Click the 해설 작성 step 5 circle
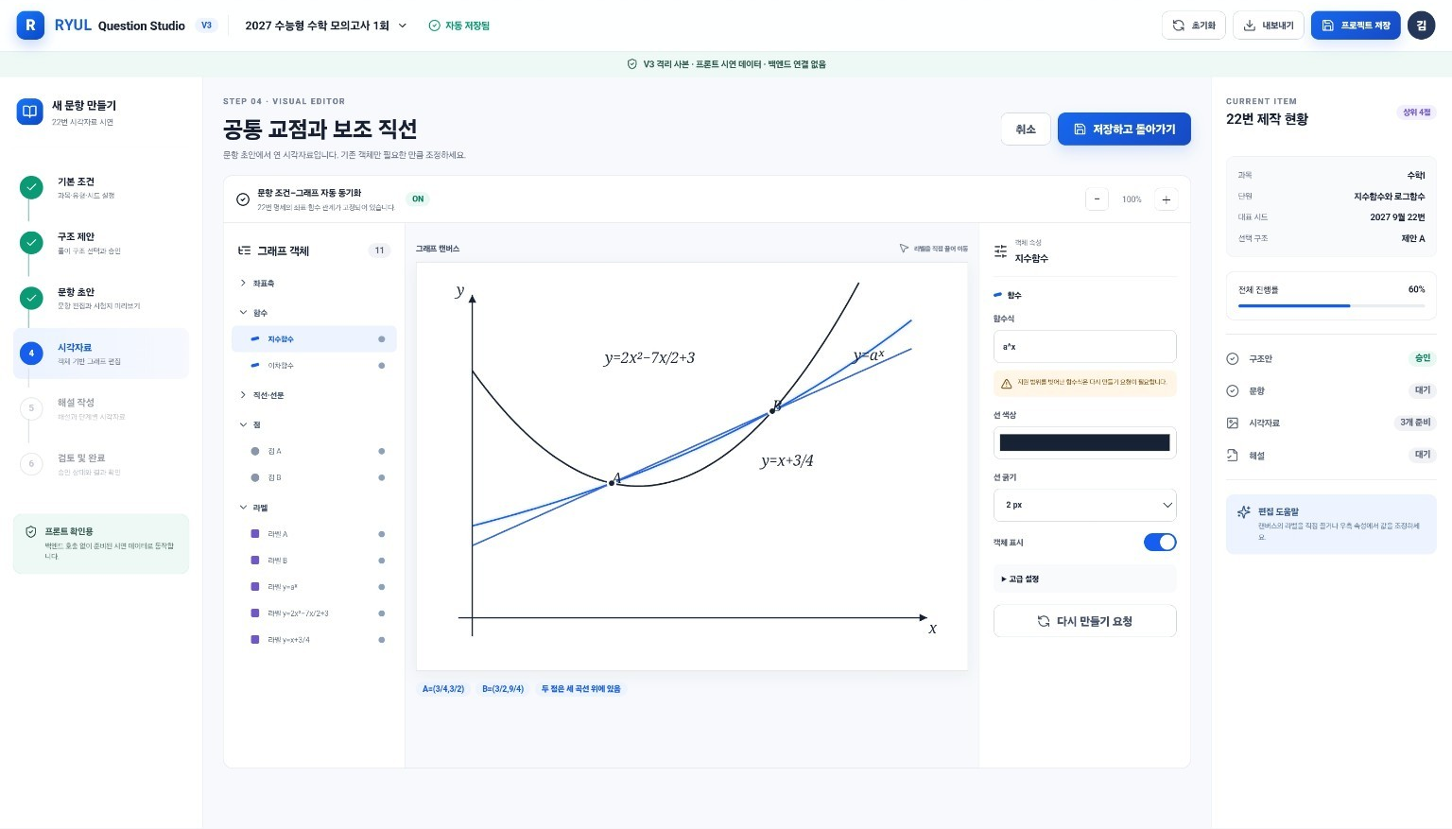This screenshot has height=829, width=1452. 31,408
